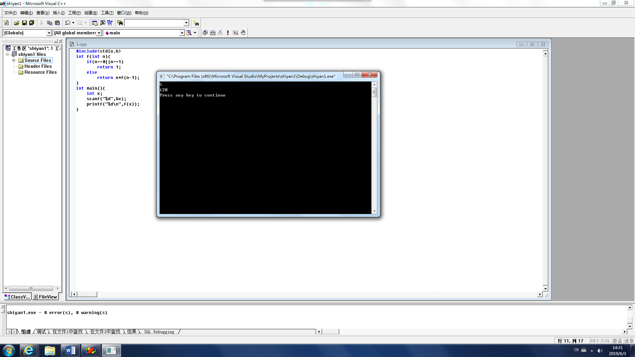
Task: Select the Header Files folder
Action: click(38, 66)
